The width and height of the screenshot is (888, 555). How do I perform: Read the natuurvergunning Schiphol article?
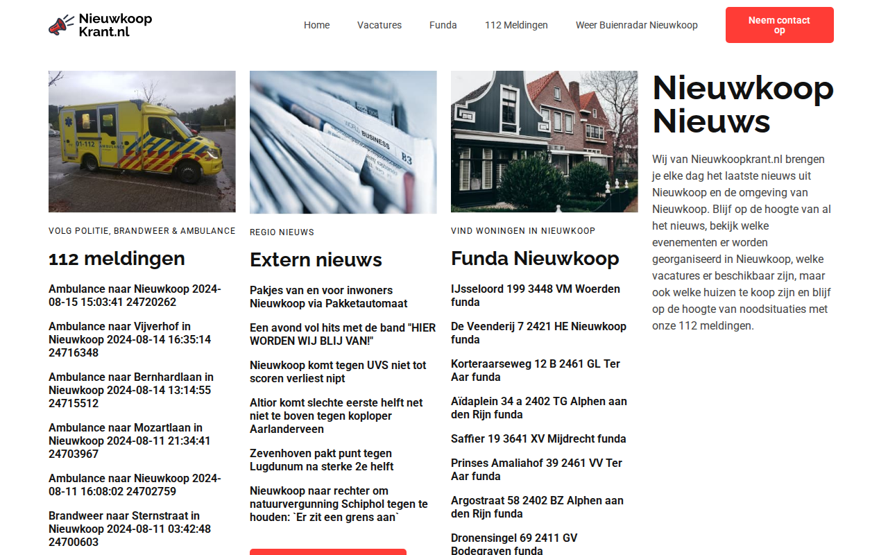point(339,504)
